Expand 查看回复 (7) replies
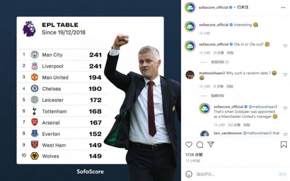 tap(220, 62)
